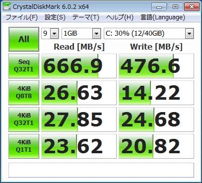
Task: Select the 4KiB Q32T1 read result 27.85
Action: point(79,120)
